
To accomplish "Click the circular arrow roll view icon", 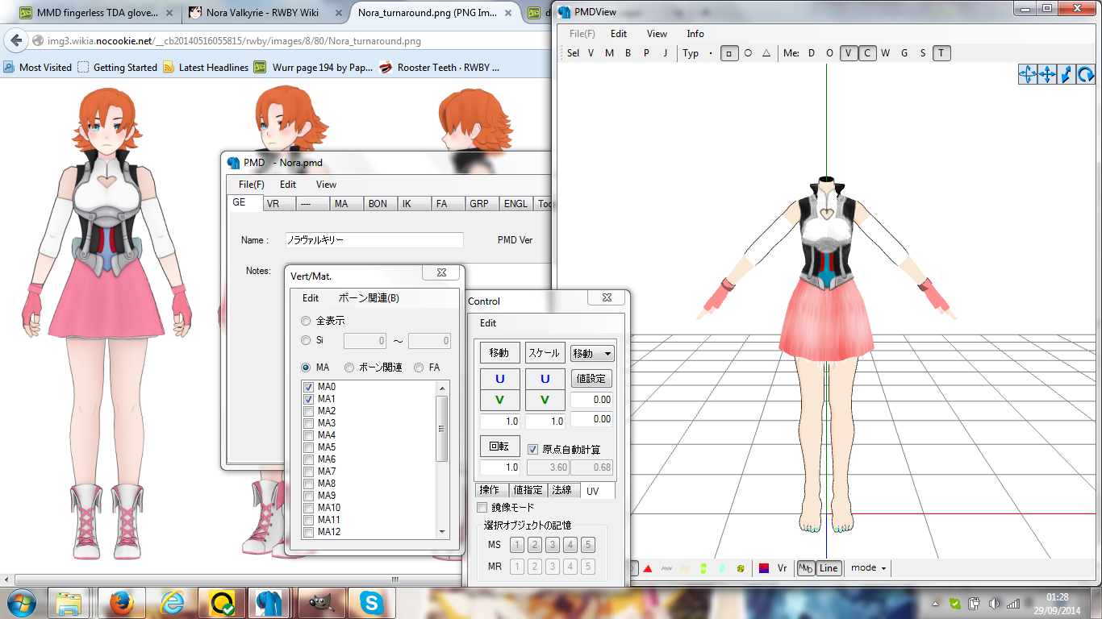I will [1086, 74].
